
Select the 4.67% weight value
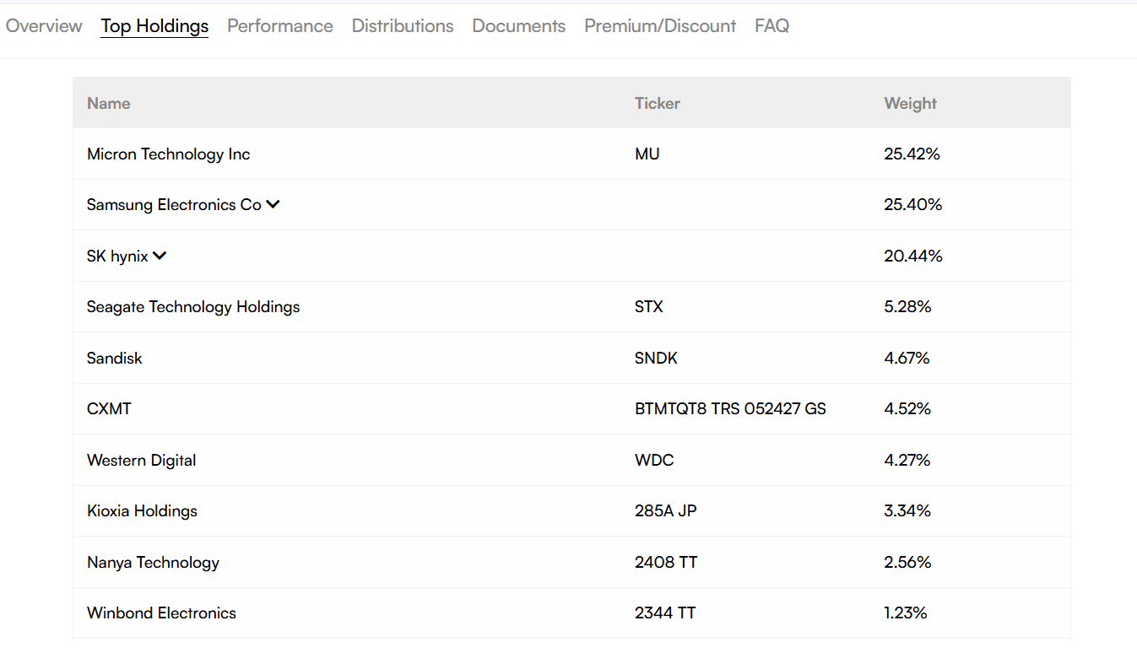907,358
